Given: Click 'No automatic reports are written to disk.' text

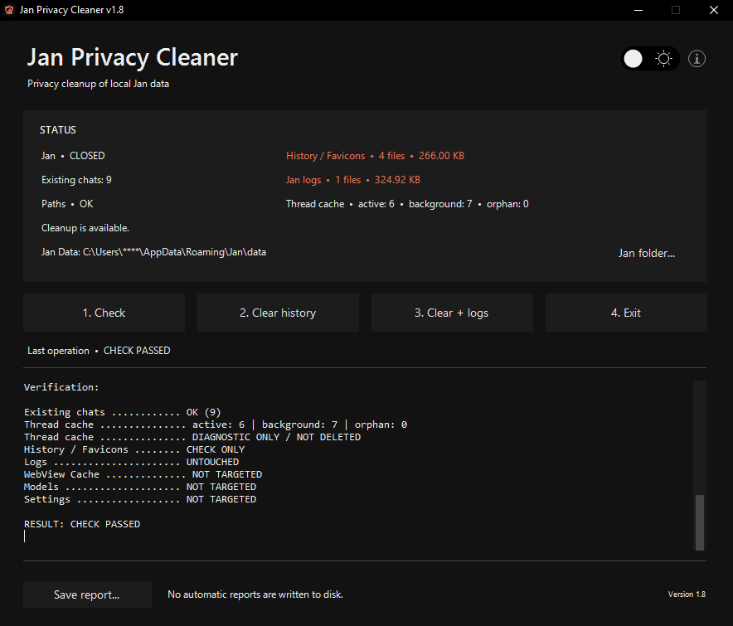Looking at the screenshot, I should point(255,594).
